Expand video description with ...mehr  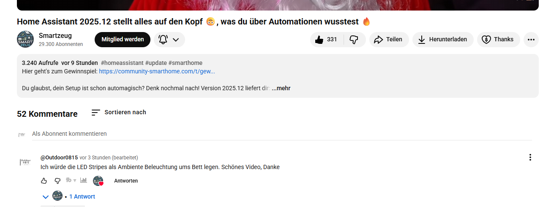tap(281, 88)
